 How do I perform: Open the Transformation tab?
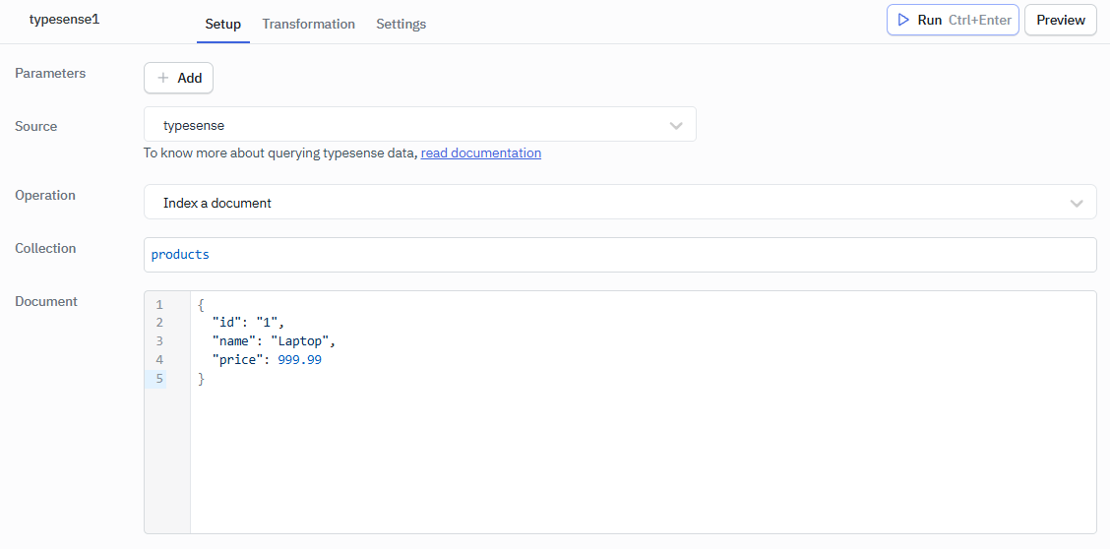point(308,24)
